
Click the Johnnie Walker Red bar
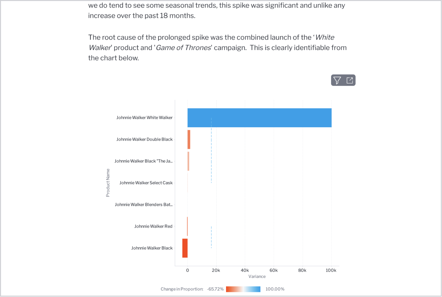point(187,226)
